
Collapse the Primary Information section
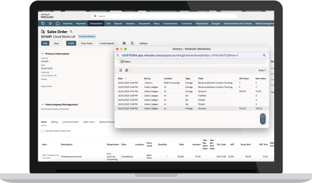point(42,54)
